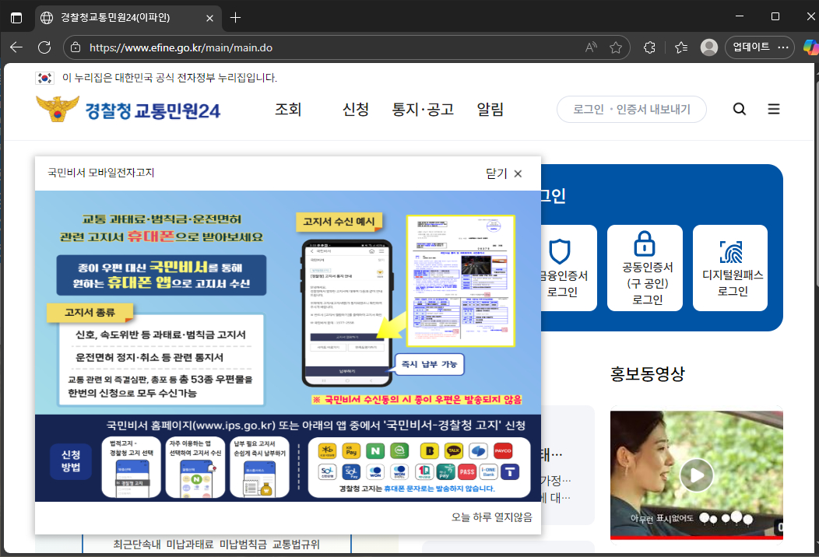The height and width of the screenshot is (557, 819).
Task: Open the browser profile avatar
Action: [x=708, y=47]
